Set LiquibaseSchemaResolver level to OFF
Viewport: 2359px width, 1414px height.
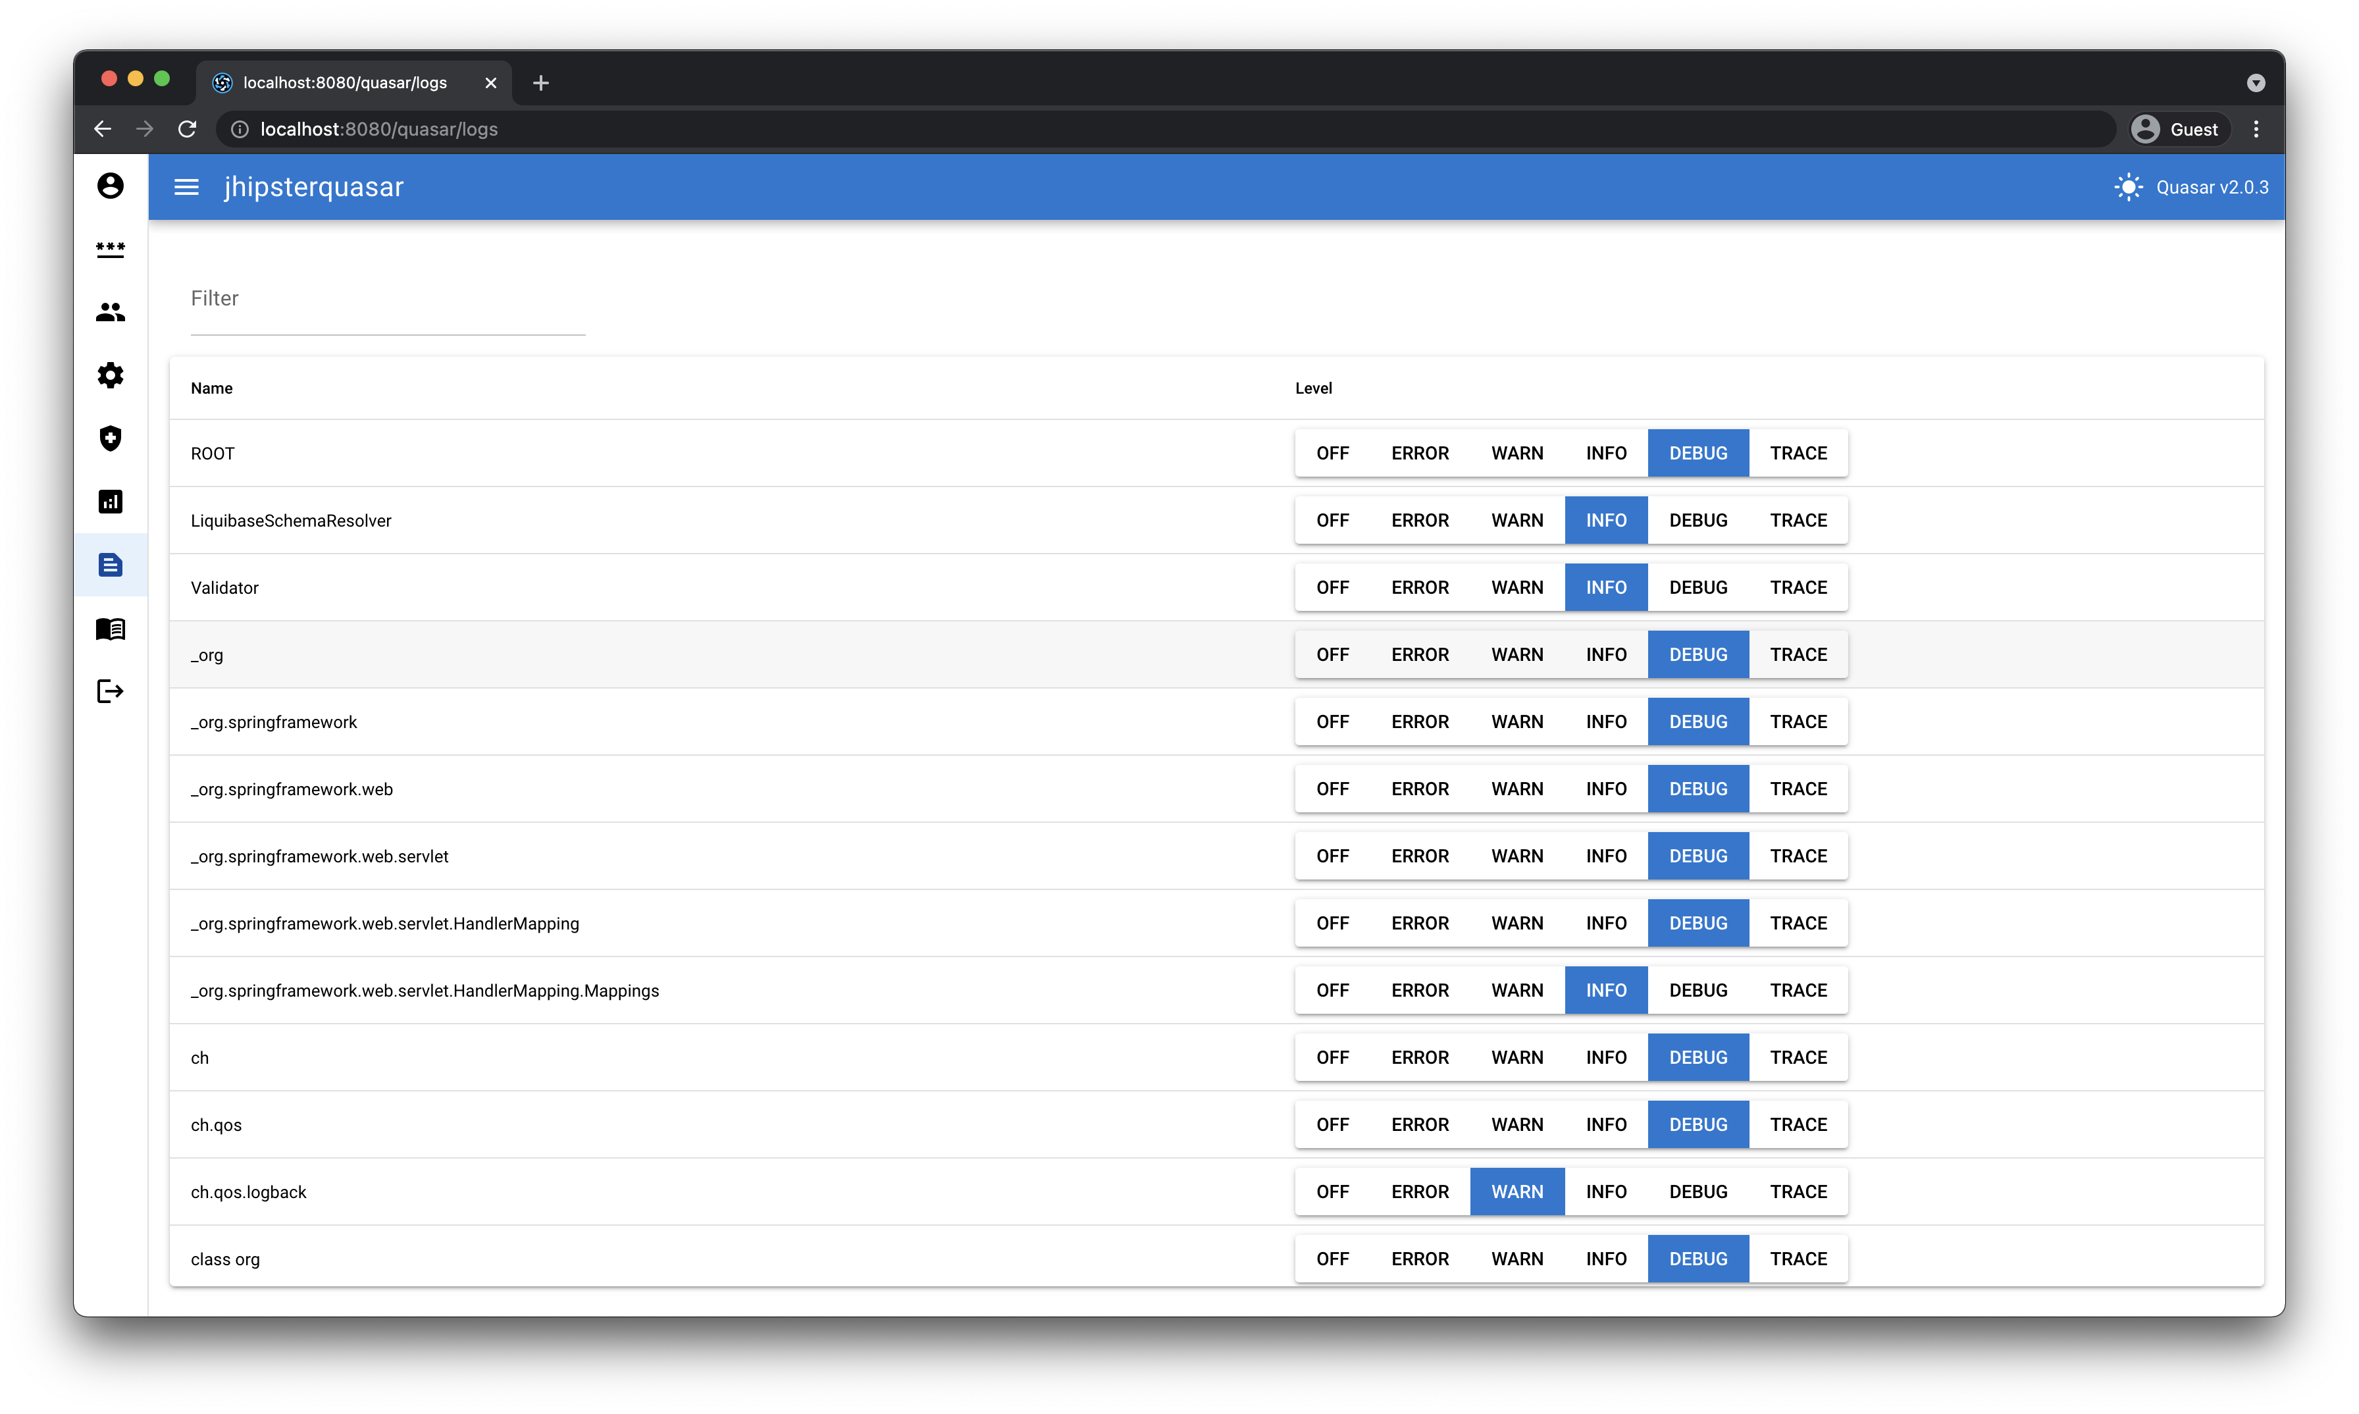1332,521
